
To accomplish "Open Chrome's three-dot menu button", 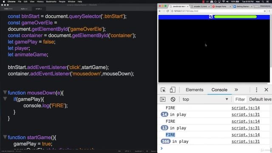I will (x=269, y=11).
